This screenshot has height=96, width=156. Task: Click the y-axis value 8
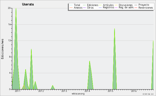(10, 57)
